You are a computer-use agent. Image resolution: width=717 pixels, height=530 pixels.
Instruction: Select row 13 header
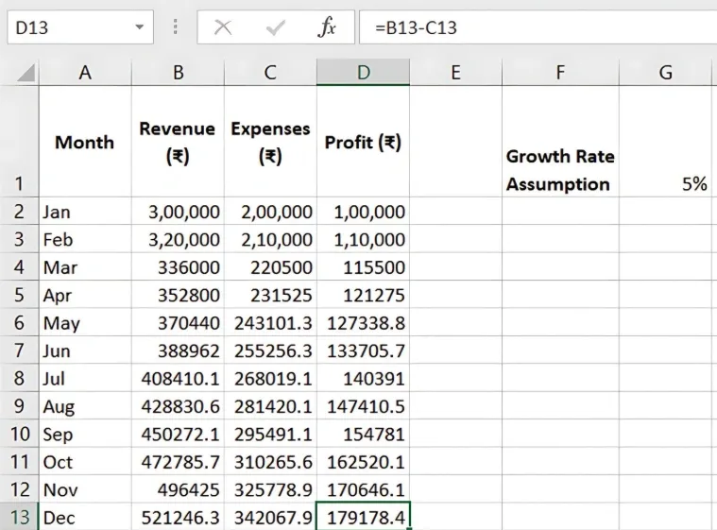[x=19, y=518]
